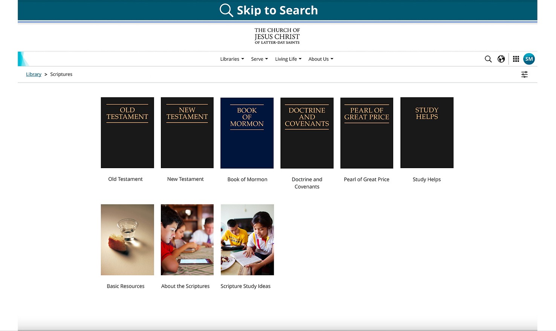Open the display options sliders icon
Viewport: 556px width, 331px height.
coord(524,75)
